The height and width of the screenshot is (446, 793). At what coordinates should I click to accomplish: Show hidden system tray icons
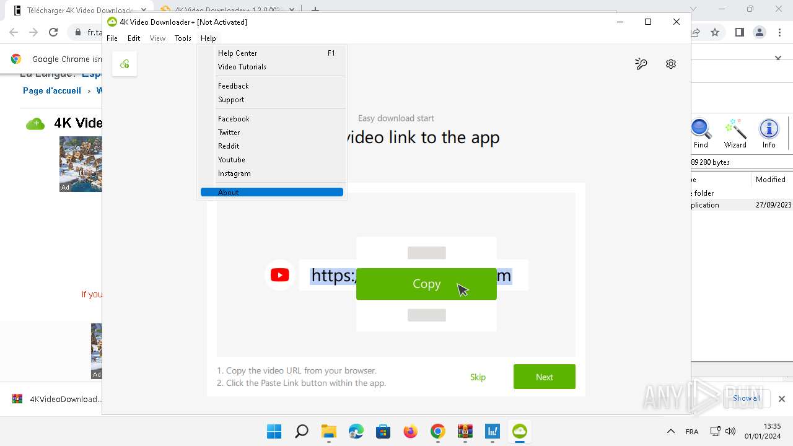click(x=670, y=431)
